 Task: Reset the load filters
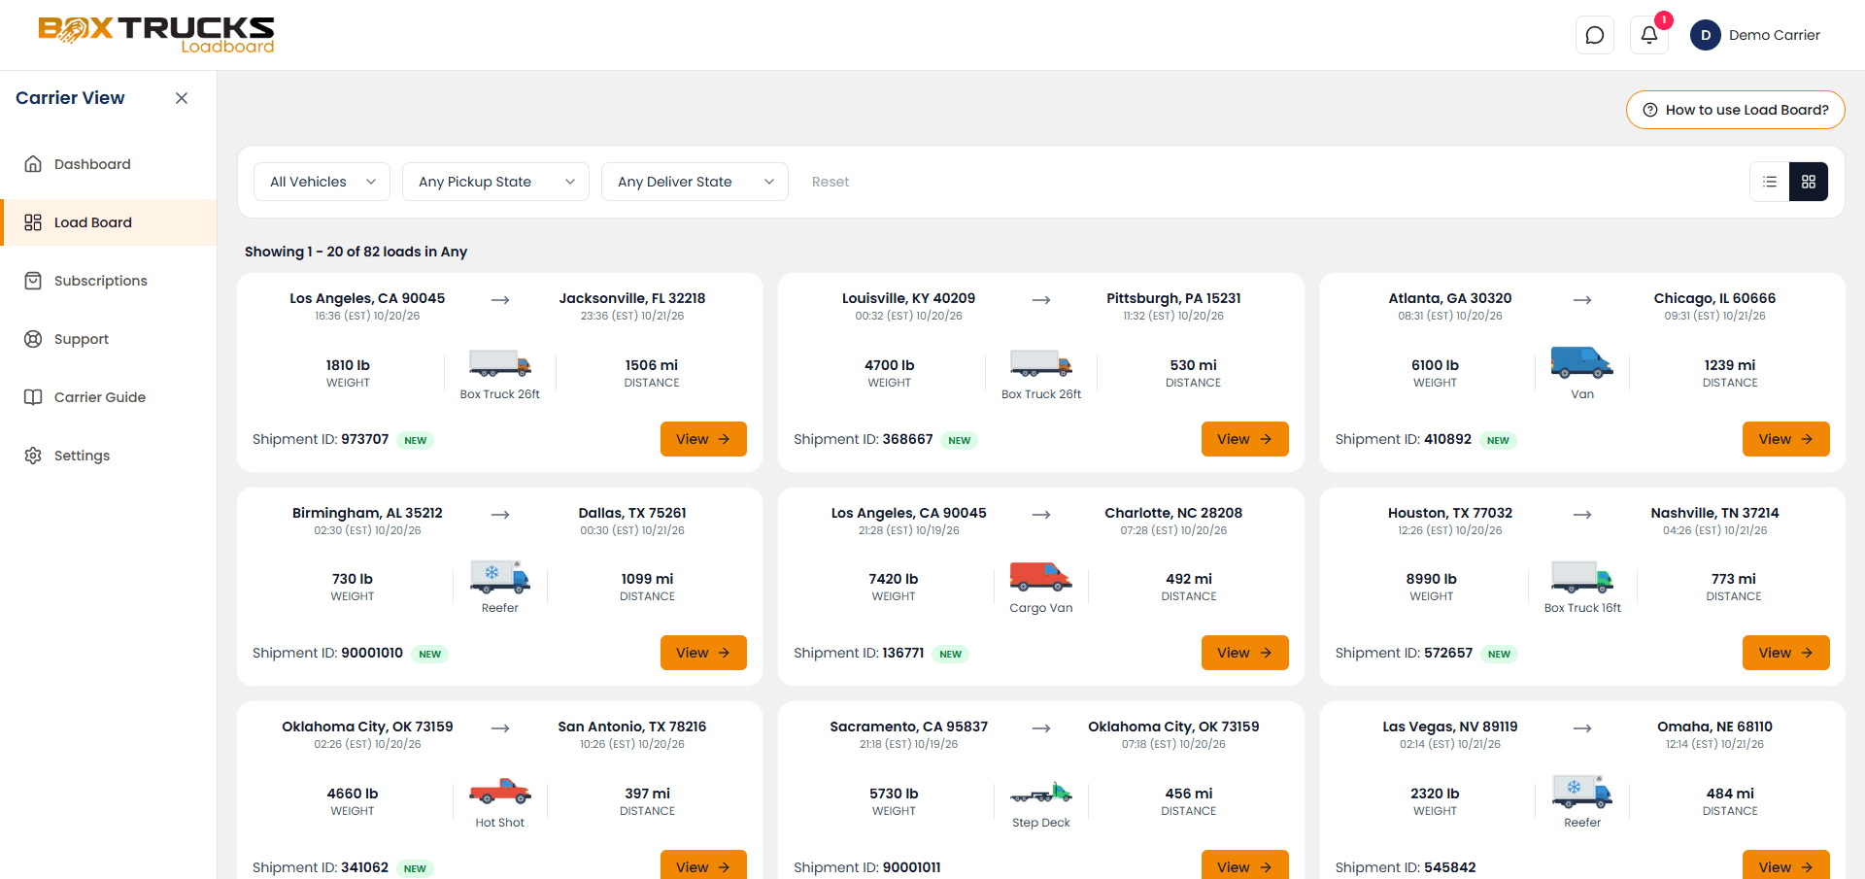pos(831,182)
